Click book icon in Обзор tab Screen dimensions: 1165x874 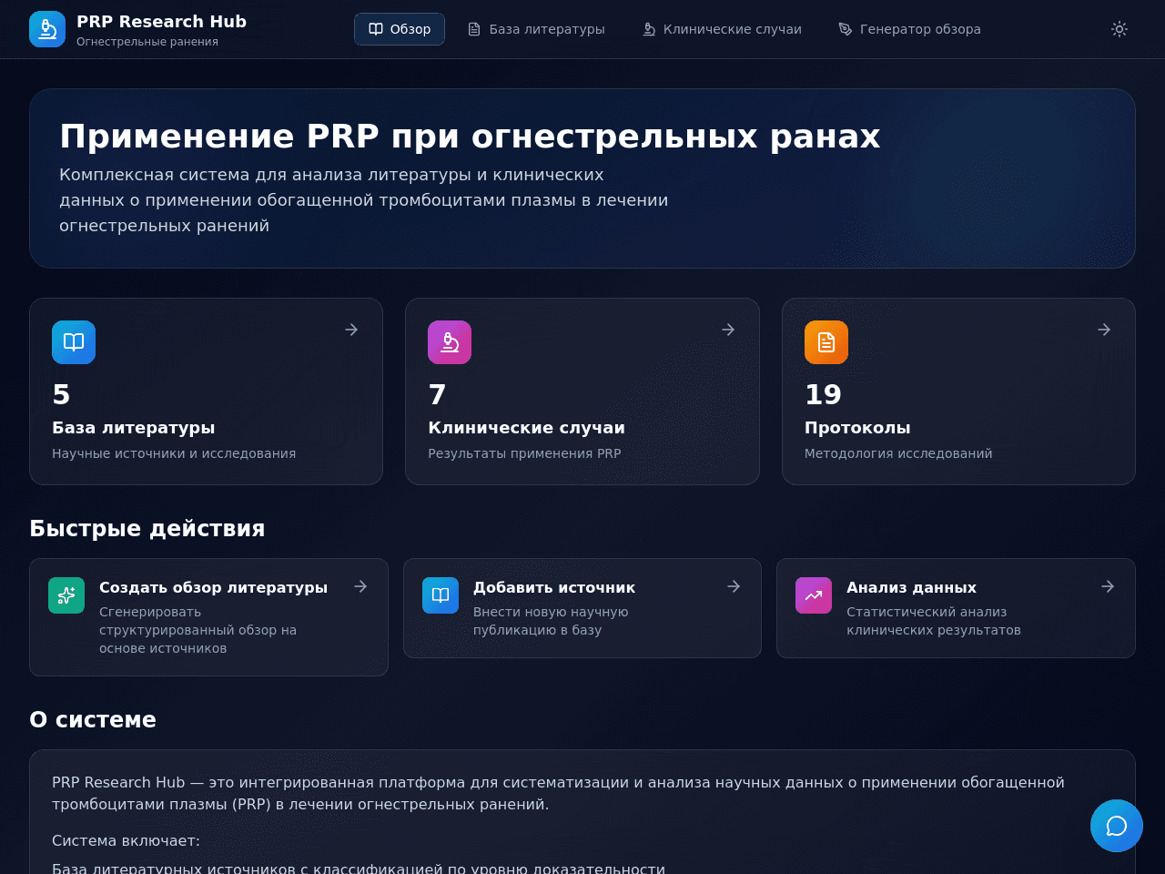(376, 29)
